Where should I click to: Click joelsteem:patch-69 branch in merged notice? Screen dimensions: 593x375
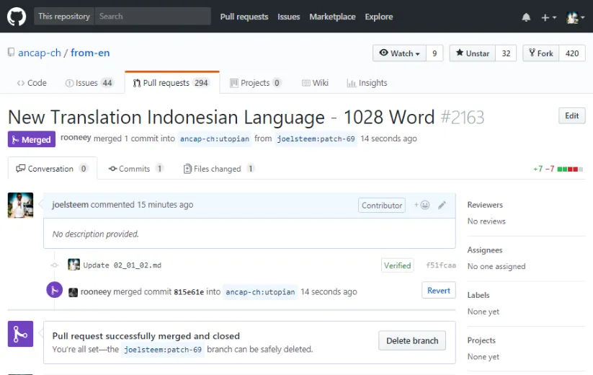tap(163, 349)
